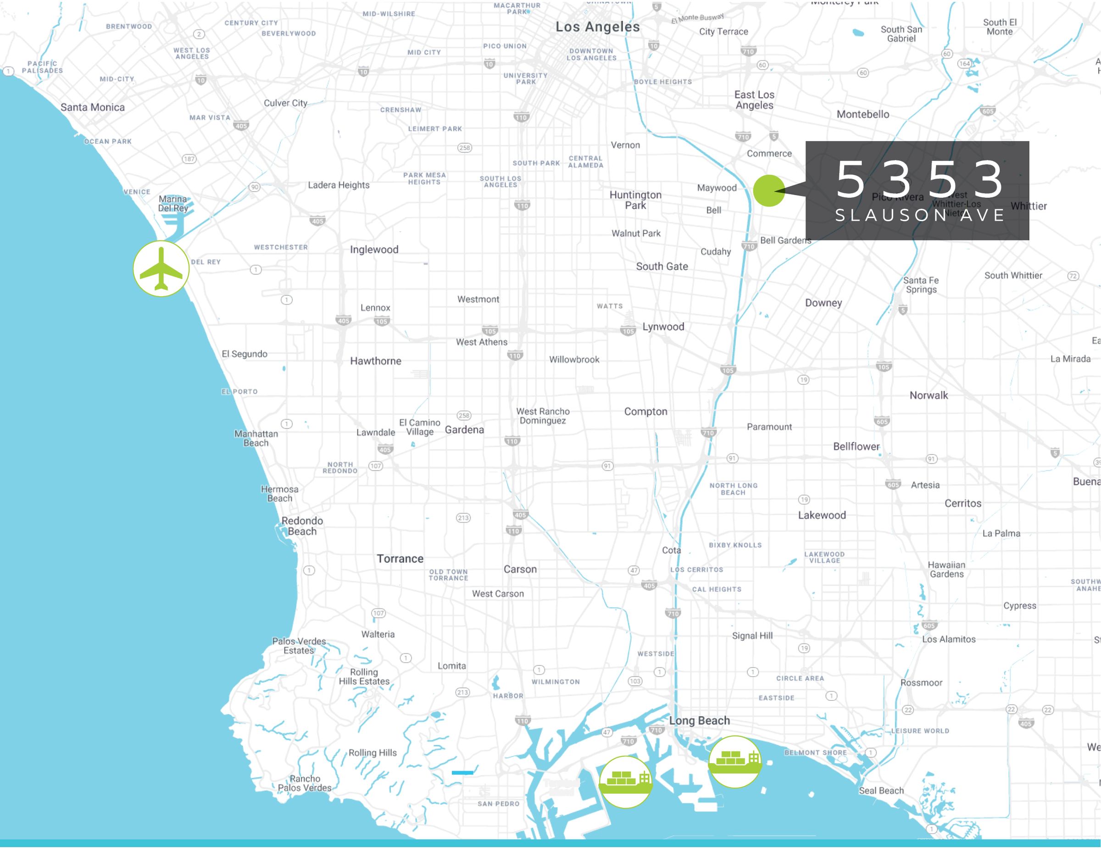This screenshot has height=849, width=1101.
Task: Click the cargo ship icon near San Pedro
Action: (x=625, y=782)
